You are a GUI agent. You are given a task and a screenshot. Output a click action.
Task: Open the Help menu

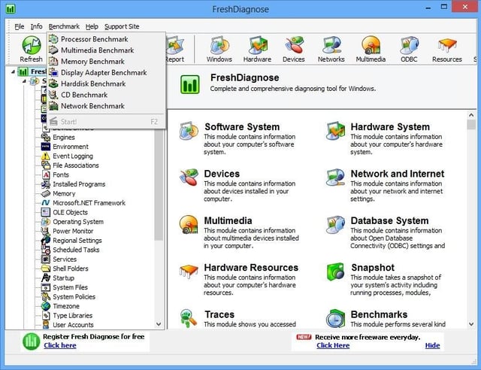(92, 26)
